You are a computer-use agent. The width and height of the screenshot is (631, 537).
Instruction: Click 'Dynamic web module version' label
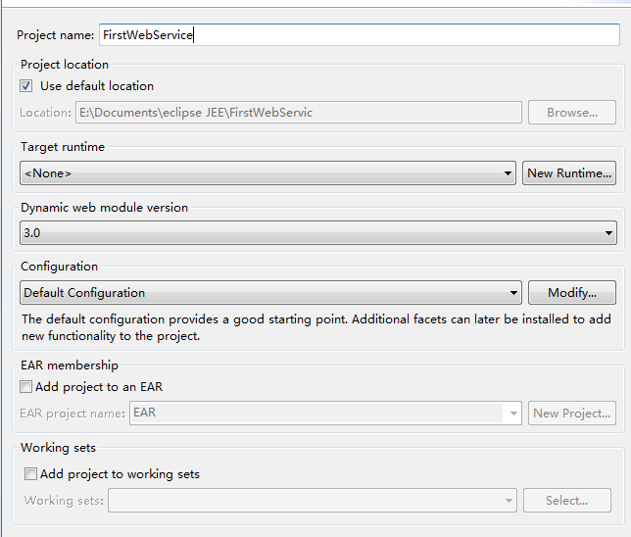point(104,208)
